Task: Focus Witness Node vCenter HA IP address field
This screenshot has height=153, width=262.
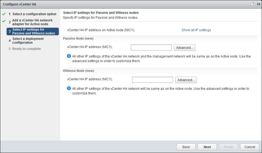Action: pyautogui.click(x=153, y=80)
